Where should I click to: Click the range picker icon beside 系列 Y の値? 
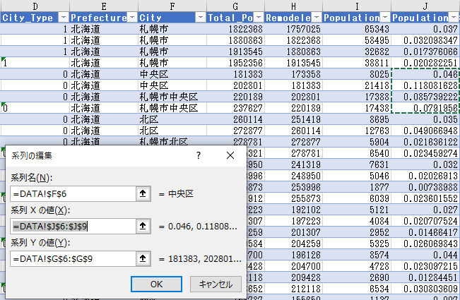coord(143,258)
